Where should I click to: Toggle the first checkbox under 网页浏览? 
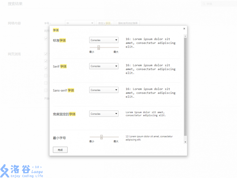tap(46, 54)
